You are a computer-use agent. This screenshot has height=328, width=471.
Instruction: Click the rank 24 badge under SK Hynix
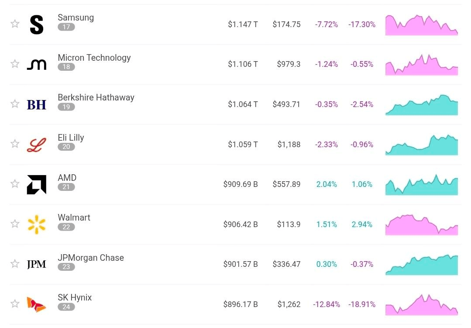(x=66, y=307)
